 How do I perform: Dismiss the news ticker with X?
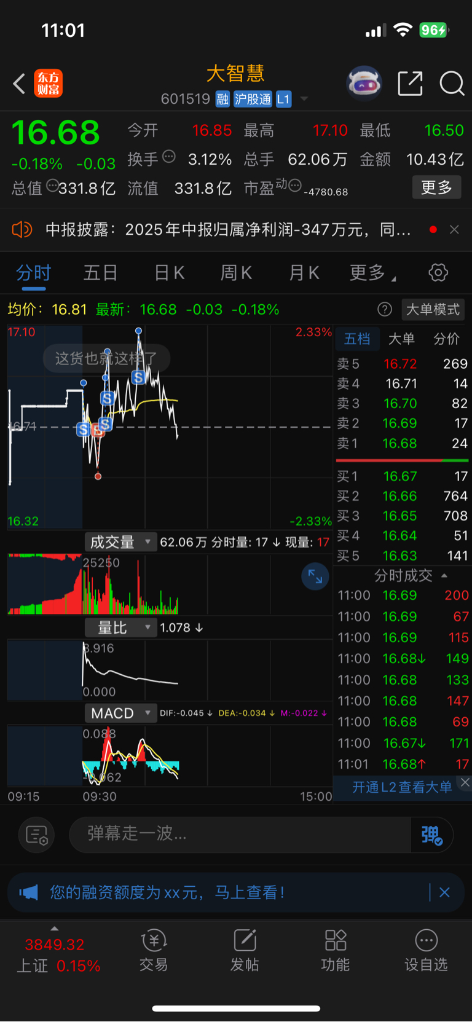454,229
